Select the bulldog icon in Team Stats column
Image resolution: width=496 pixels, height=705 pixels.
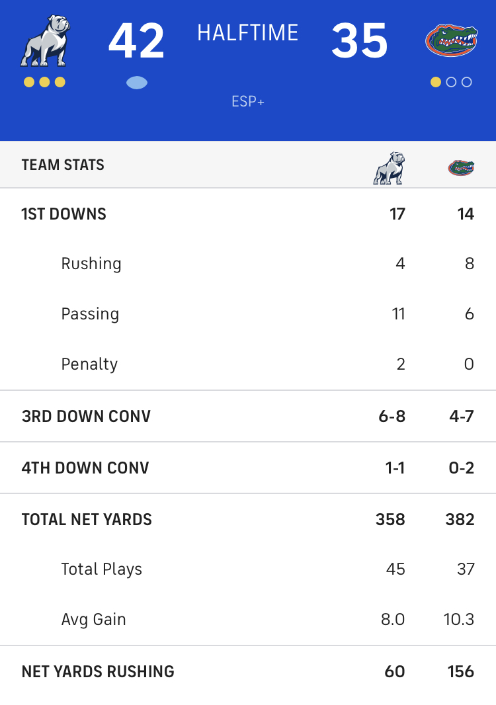[x=389, y=168]
